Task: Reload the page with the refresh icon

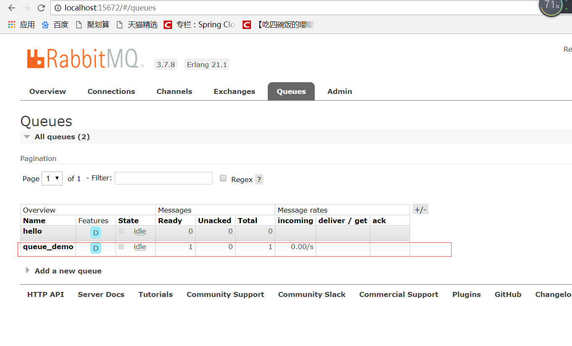Action: [41, 8]
